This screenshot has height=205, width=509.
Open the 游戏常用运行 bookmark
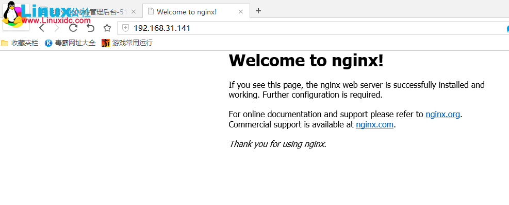[x=127, y=43]
